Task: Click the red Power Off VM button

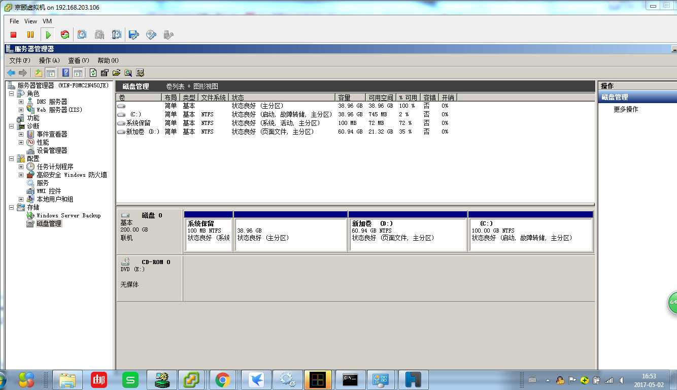Action: [14, 35]
